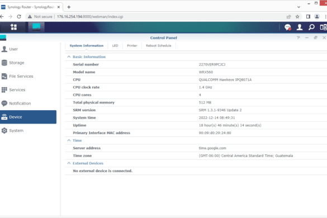Switch to the LED tab

pyautogui.click(x=115, y=45)
